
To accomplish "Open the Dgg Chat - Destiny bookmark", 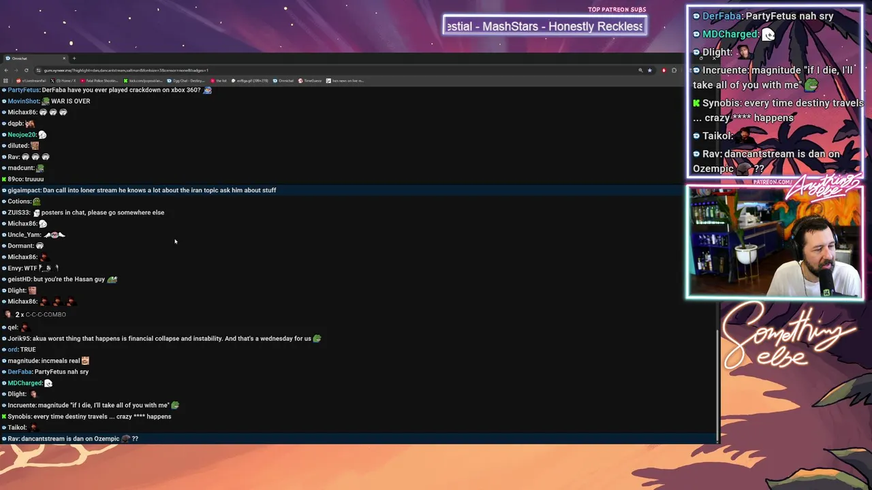I will click(x=187, y=80).
